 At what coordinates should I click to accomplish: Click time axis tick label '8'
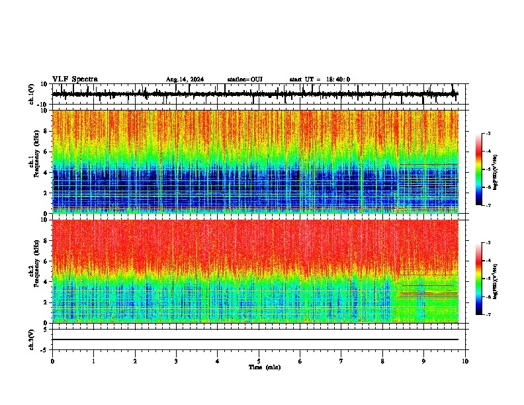point(382,361)
